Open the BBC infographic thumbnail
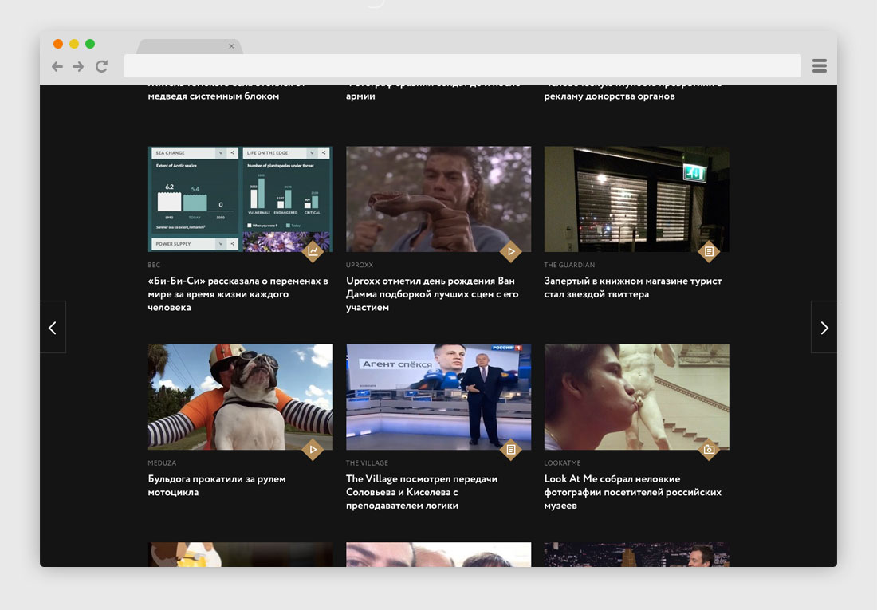This screenshot has width=877, height=610. coord(241,199)
